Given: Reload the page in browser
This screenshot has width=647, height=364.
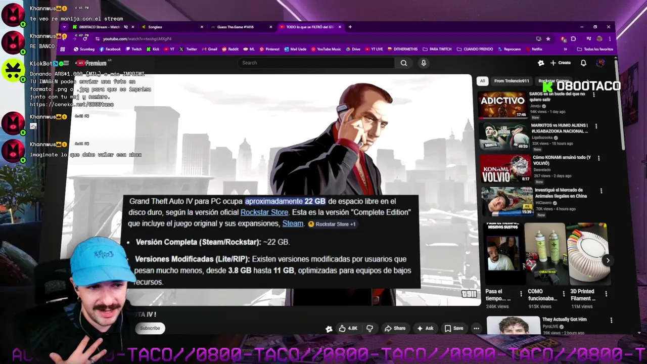Looking at the screenshot, I should click(85, 39).
